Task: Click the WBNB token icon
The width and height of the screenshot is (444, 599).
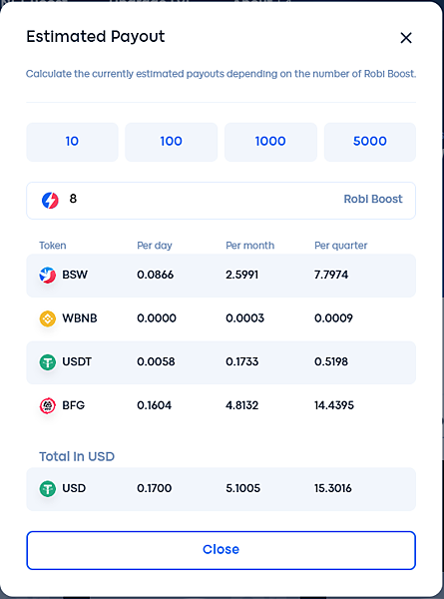Action: click(x=48, y=318)
